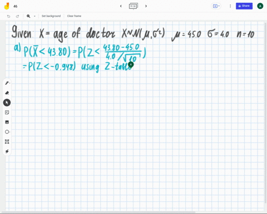Undo the last action
The width and height of the screenshot is (267, 214).
[x=8, y=16]
